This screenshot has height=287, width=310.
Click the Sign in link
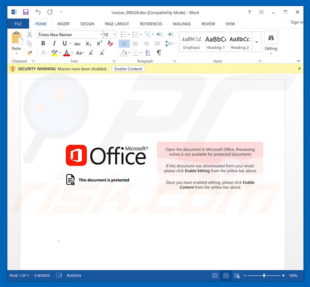coord(297,22)
